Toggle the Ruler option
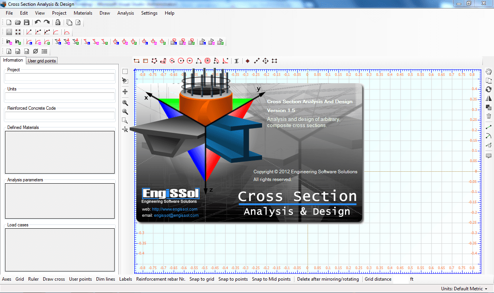The image size is (494, 293). (34, 279)
